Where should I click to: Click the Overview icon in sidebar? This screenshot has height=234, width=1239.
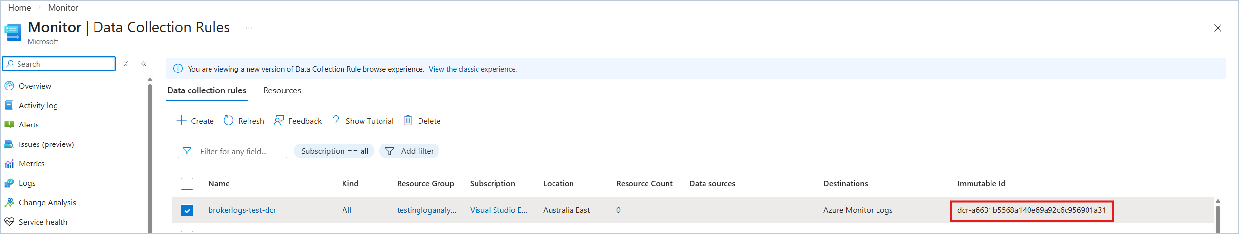[9, 86]
